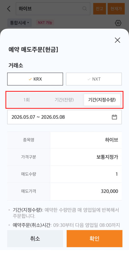Tap the 매도가격 320,000 value
Viewport: 129px width, 261px height.
click(x=109, y=191)
